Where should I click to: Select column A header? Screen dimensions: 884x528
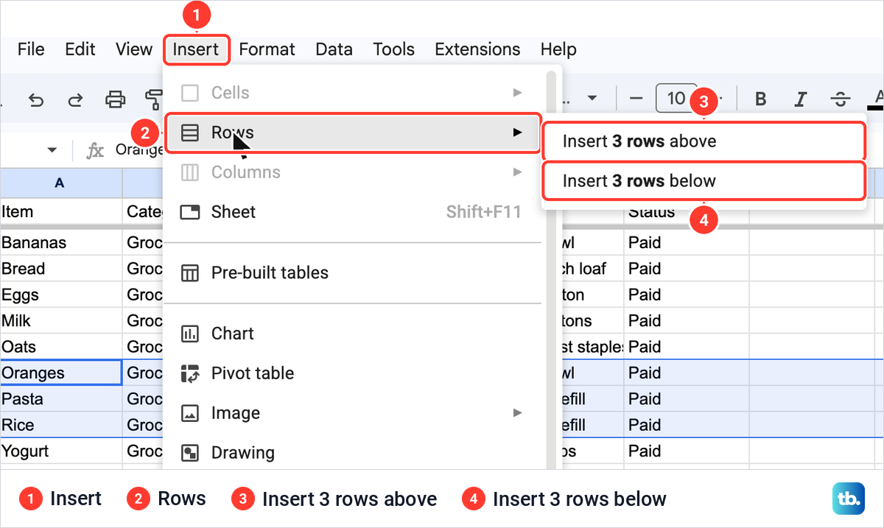point(60,183)
